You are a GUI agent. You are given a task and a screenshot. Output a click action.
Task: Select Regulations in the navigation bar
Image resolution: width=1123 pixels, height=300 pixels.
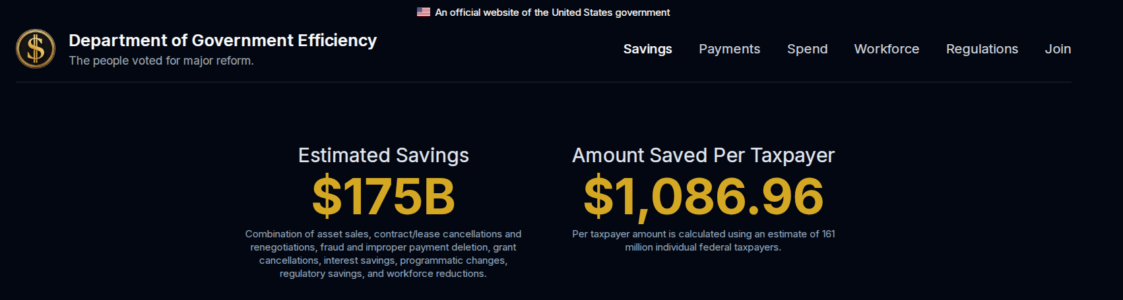982,49
